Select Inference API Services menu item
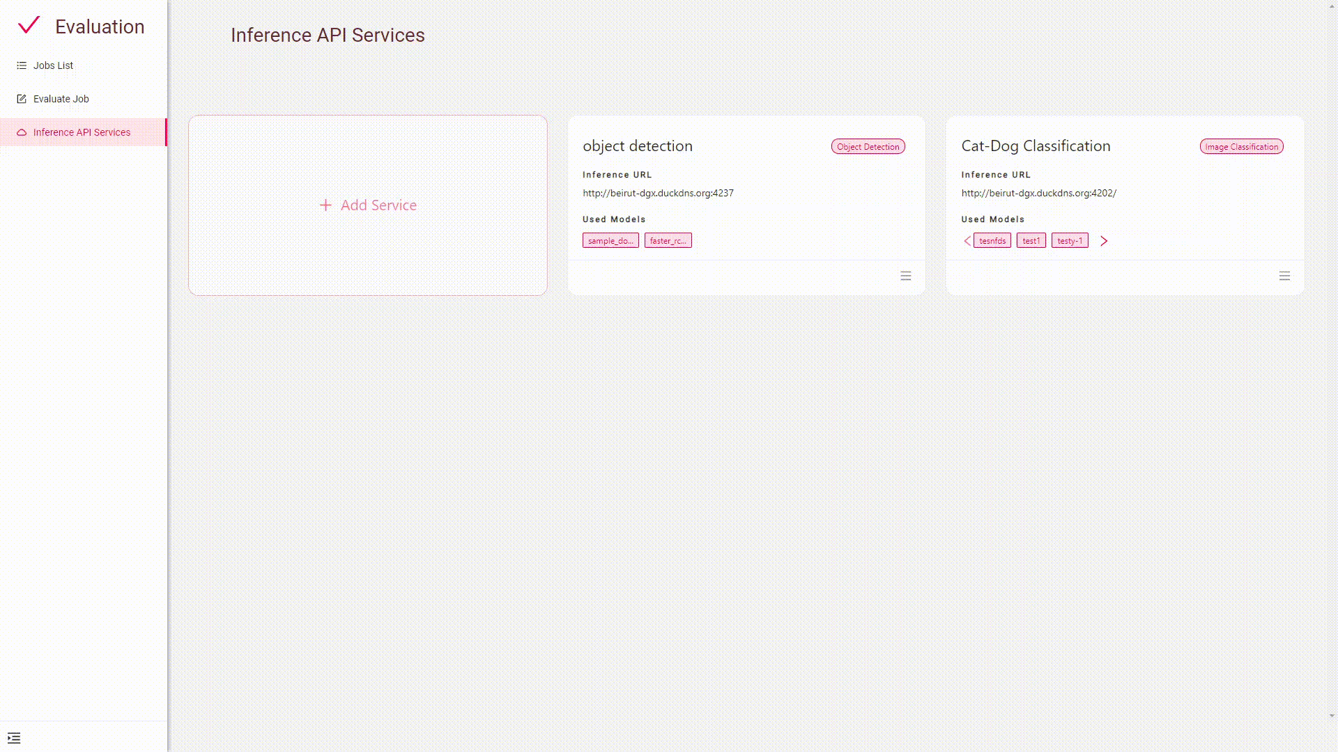The width and height of the screenshot is (1338, 752). [x=82, y=132]
